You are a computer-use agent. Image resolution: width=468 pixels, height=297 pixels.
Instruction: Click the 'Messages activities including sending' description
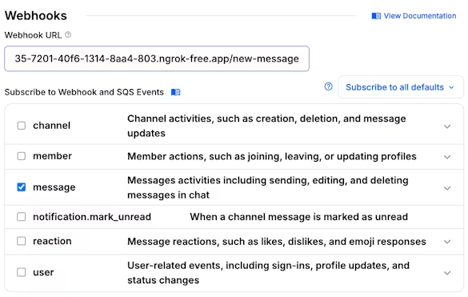pos(268,187)
